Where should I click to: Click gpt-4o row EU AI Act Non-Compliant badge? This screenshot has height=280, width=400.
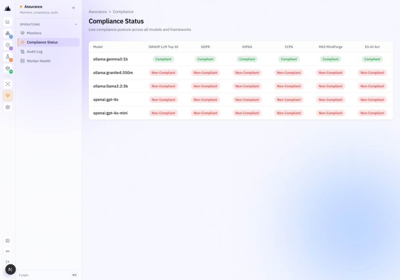372,100
